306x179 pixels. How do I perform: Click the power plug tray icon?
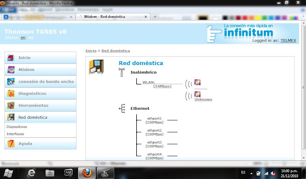(258, 173)
